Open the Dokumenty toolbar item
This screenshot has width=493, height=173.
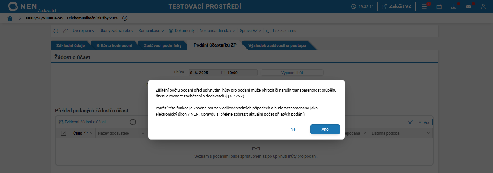tap(182, 31)
